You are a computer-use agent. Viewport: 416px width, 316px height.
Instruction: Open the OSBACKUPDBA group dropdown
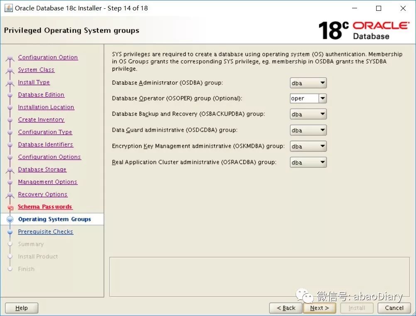308,114
